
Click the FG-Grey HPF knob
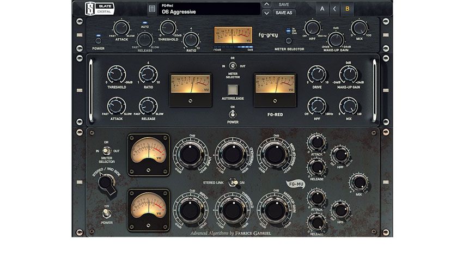[313, 28]
